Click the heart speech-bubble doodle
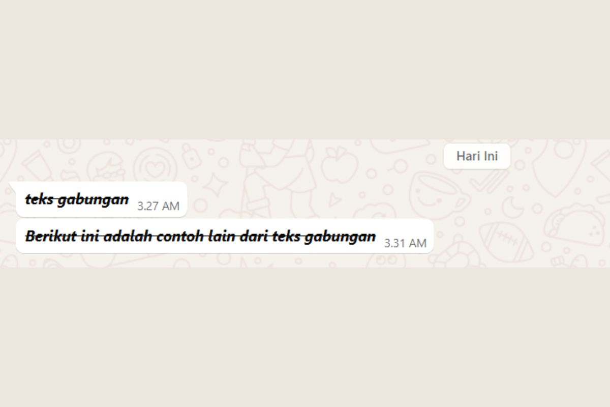Viewport: 610px width, 407px height. tap(154, 168)
